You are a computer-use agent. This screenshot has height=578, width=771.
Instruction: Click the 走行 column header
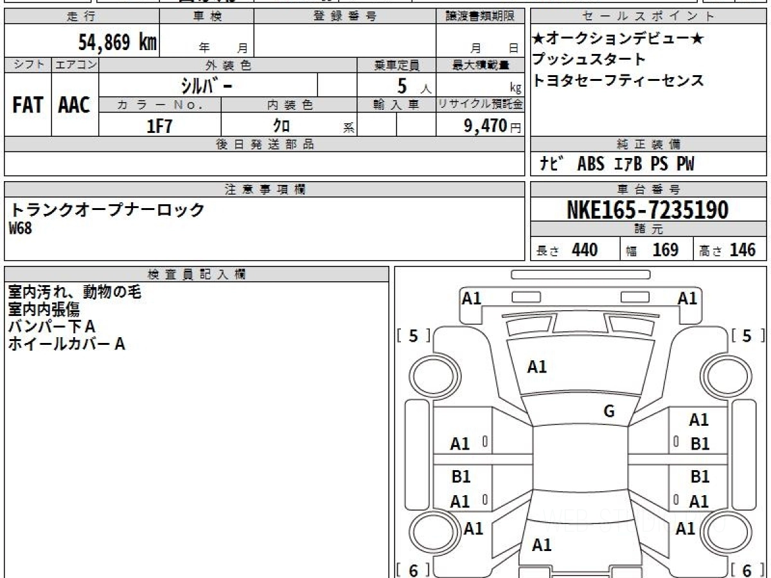pyautogui.click(x=81, y=17)
